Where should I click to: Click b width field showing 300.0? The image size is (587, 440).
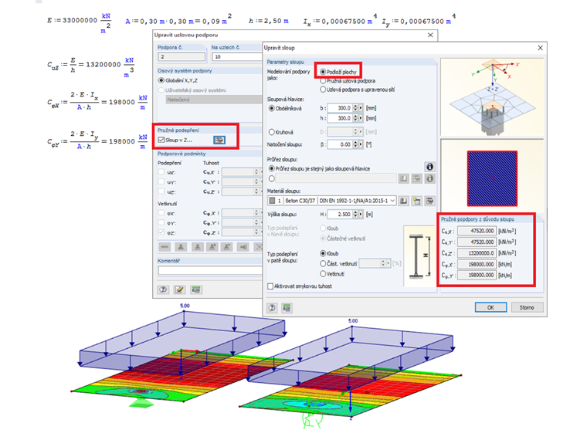point(340,108)
